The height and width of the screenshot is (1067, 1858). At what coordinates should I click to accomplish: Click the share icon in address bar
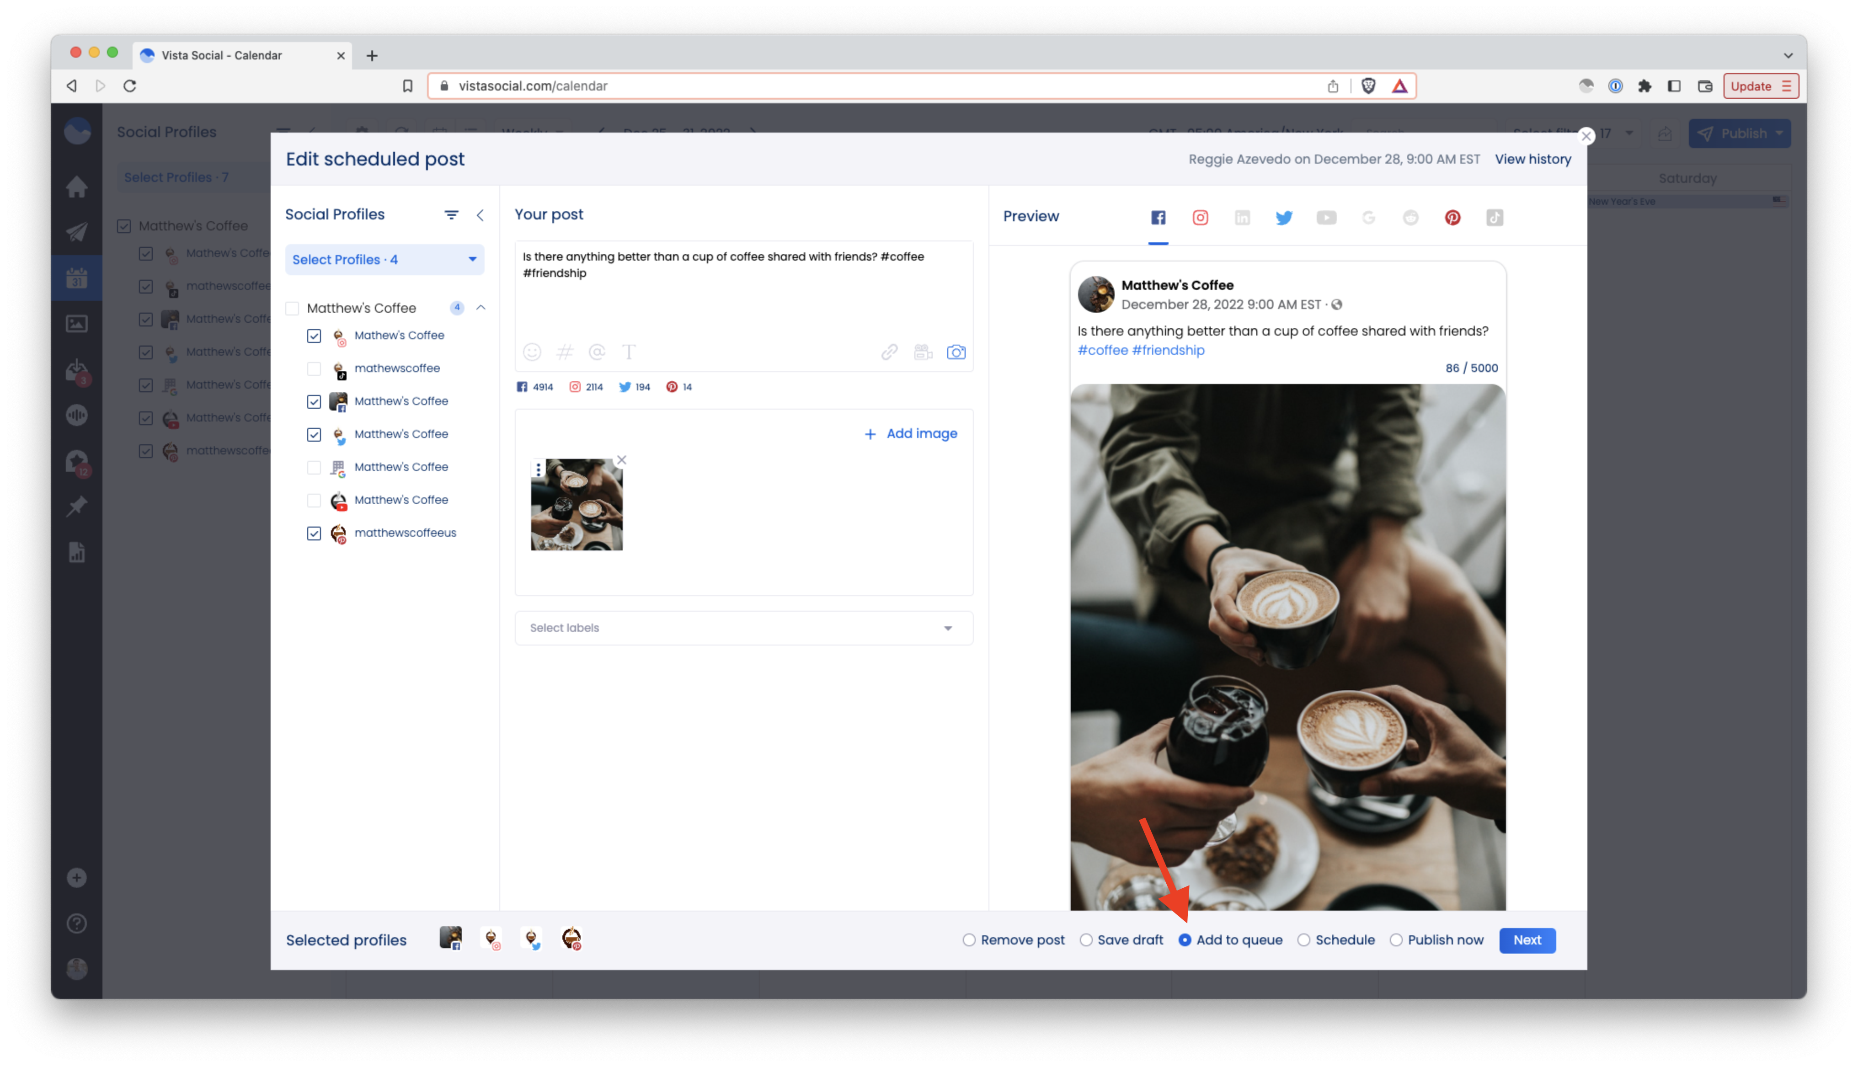1333,86
